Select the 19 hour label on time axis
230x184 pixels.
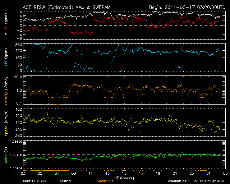(158, 174)
